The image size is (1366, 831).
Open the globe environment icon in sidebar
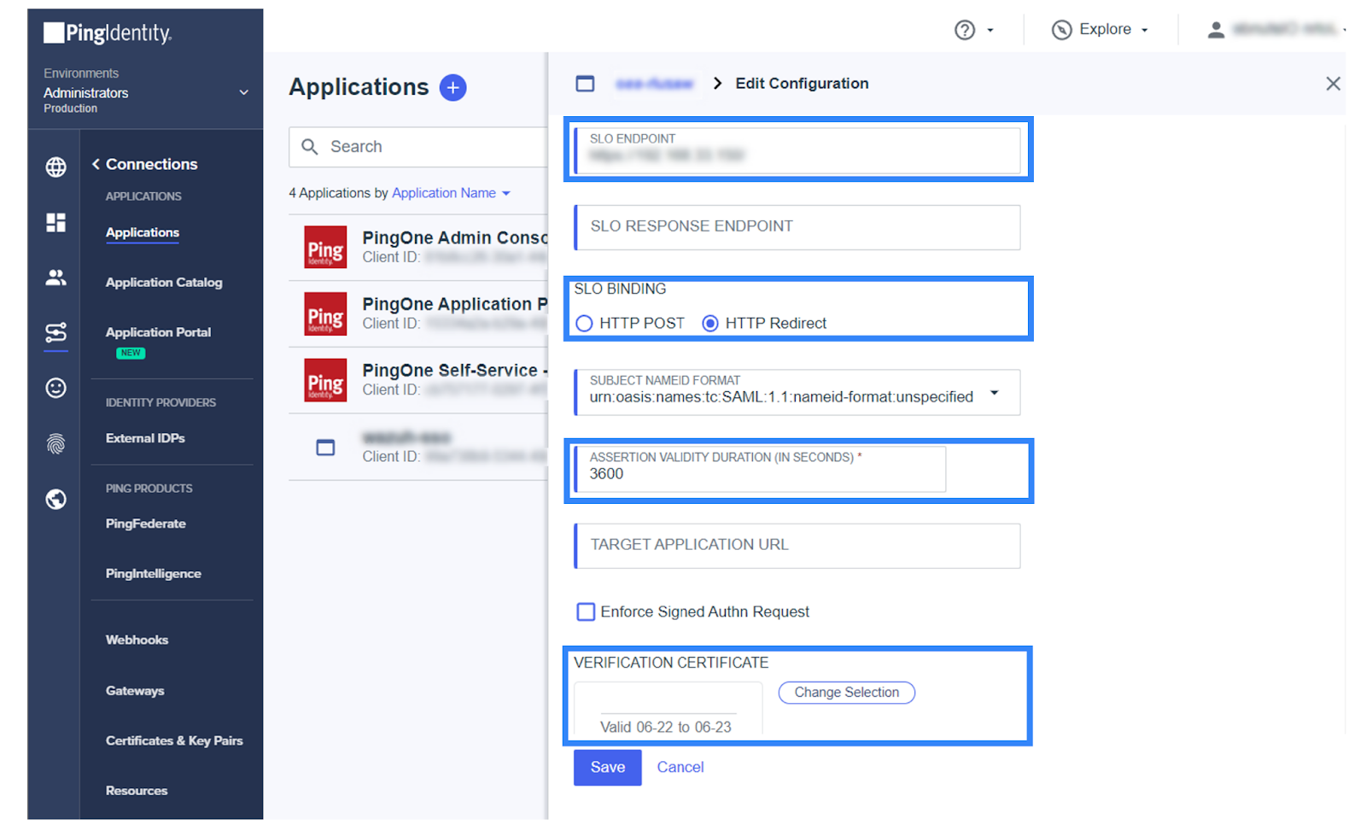coord(56,167)
